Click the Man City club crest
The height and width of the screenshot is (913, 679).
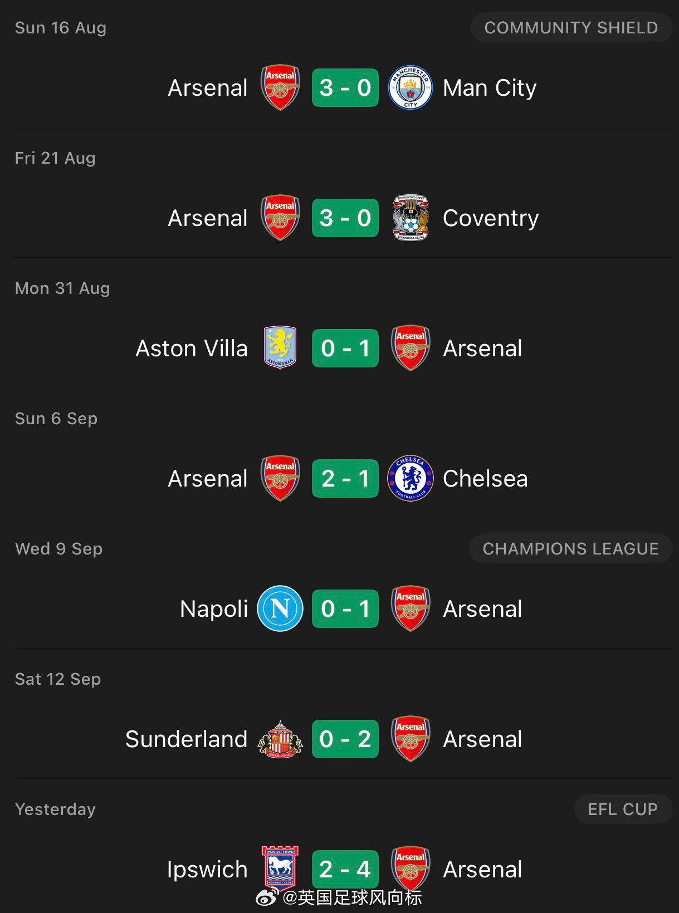411,87
